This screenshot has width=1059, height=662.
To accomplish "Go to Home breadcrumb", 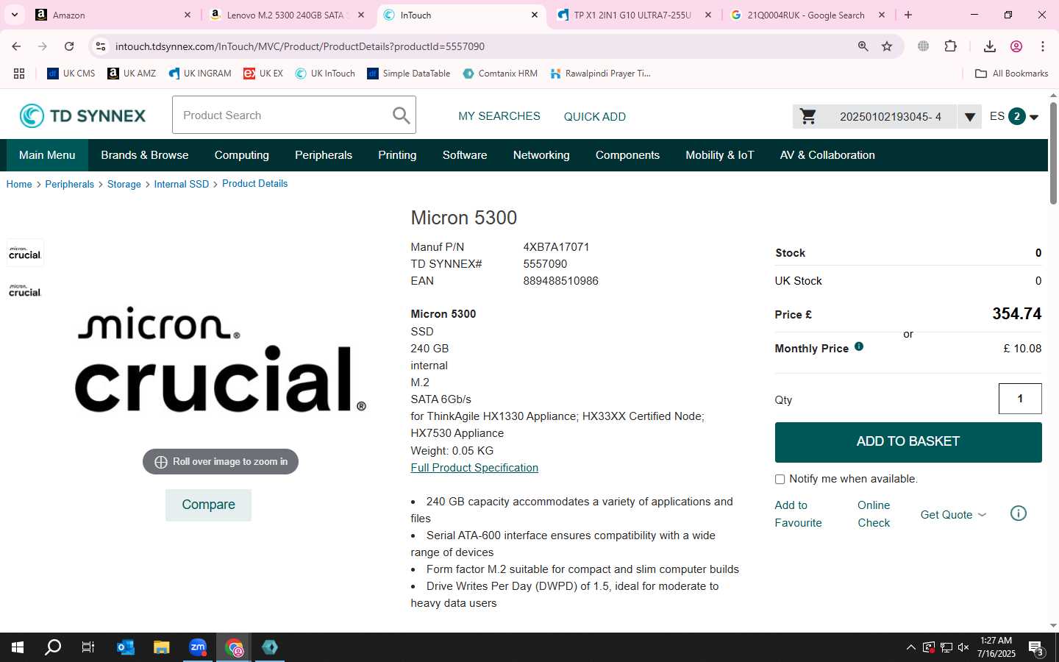I will 19,184.
